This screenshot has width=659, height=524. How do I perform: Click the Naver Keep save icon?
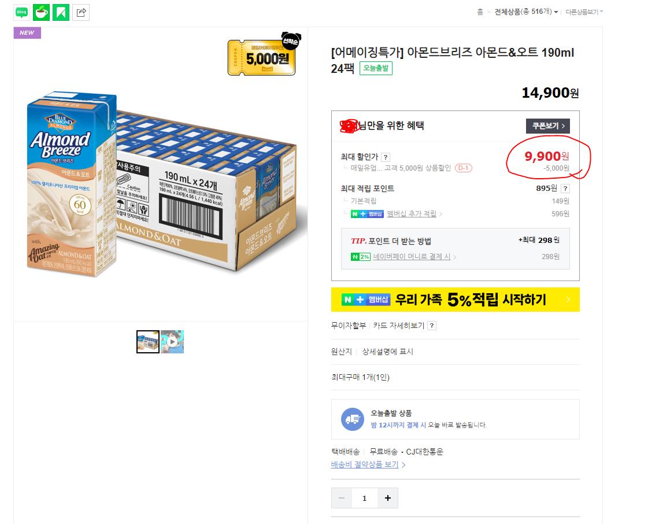click(61, 12)
